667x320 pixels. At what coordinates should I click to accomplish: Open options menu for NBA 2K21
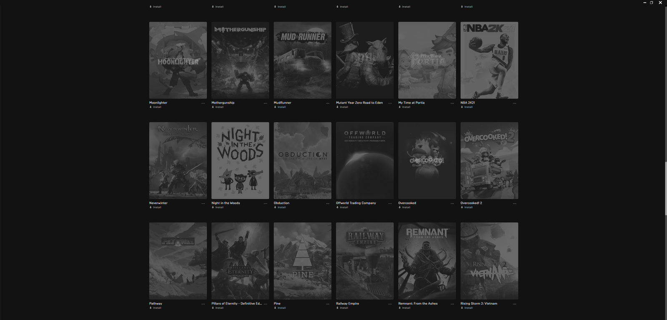[514, 103]
